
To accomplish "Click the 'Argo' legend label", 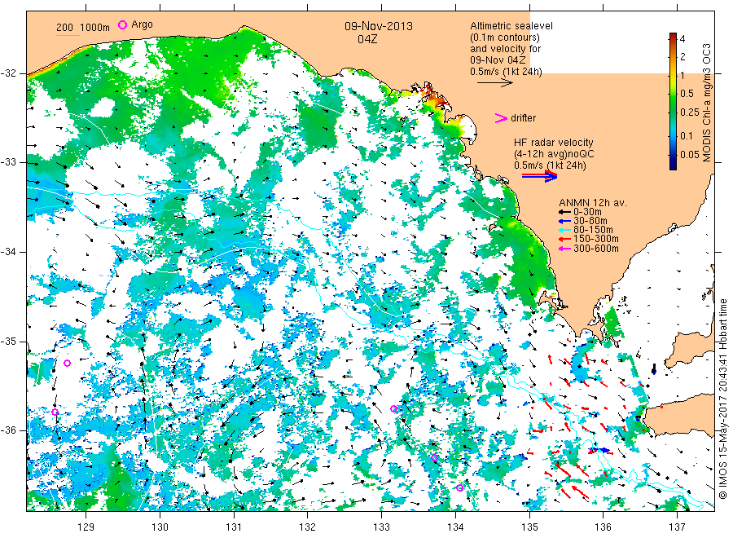I will (x=142, y=24).
